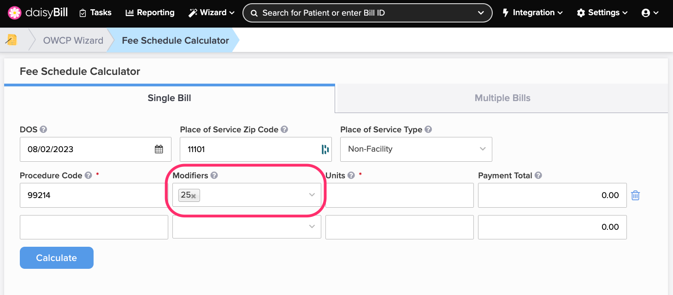Image resolution: width=673 pixels, height=295 pixels.
Task: Expand the first row Modifiers dropdown
Action: pos(312,195)
